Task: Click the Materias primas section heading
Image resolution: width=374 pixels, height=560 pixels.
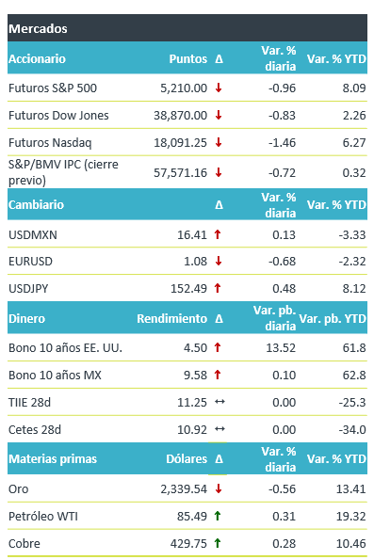Action: coord(53,459)
